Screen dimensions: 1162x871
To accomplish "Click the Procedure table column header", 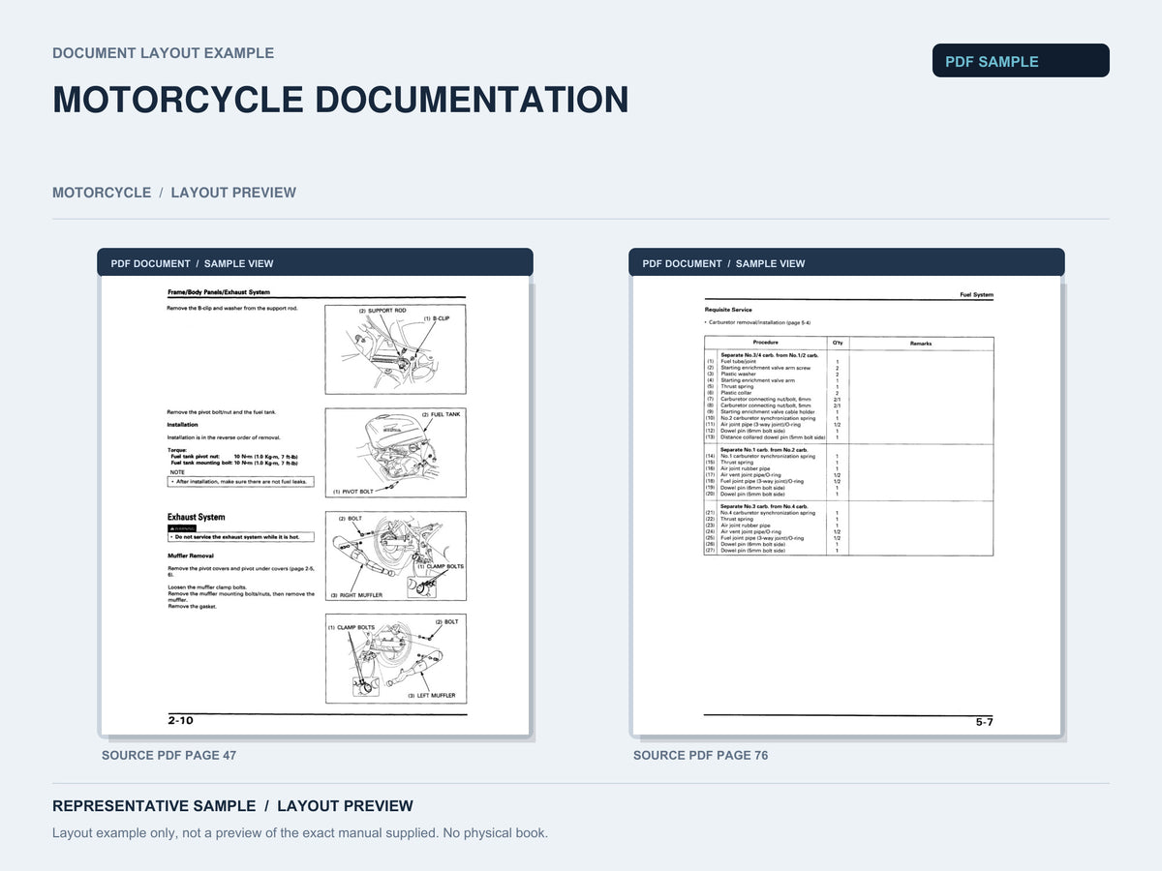I will 765,343.
